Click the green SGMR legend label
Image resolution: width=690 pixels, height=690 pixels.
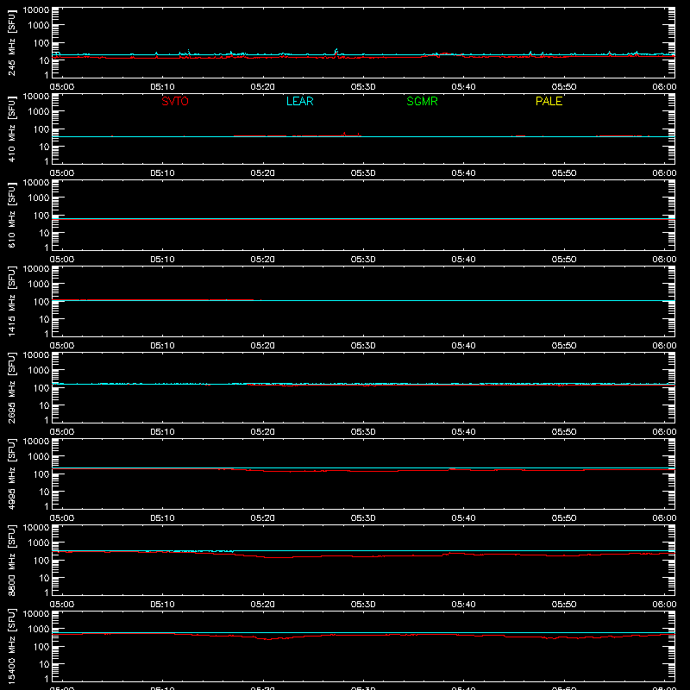[x=422, y=101]
